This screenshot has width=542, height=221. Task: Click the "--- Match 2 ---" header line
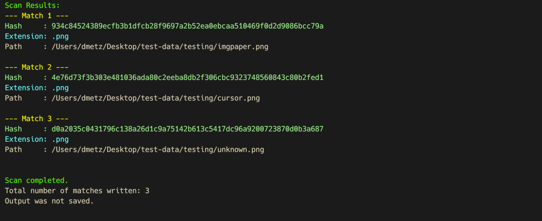pyautogui.click(x=36, y=67)
